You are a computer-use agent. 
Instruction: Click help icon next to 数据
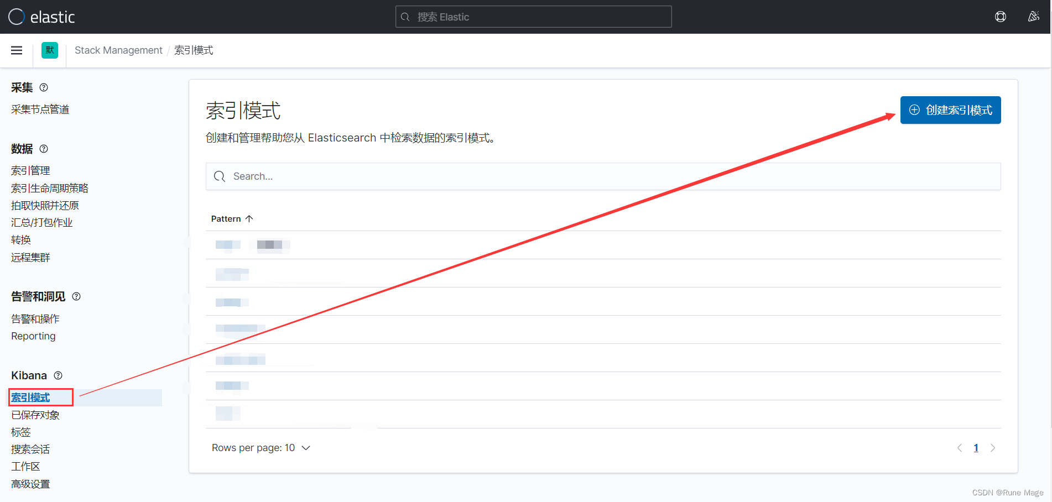44,149
